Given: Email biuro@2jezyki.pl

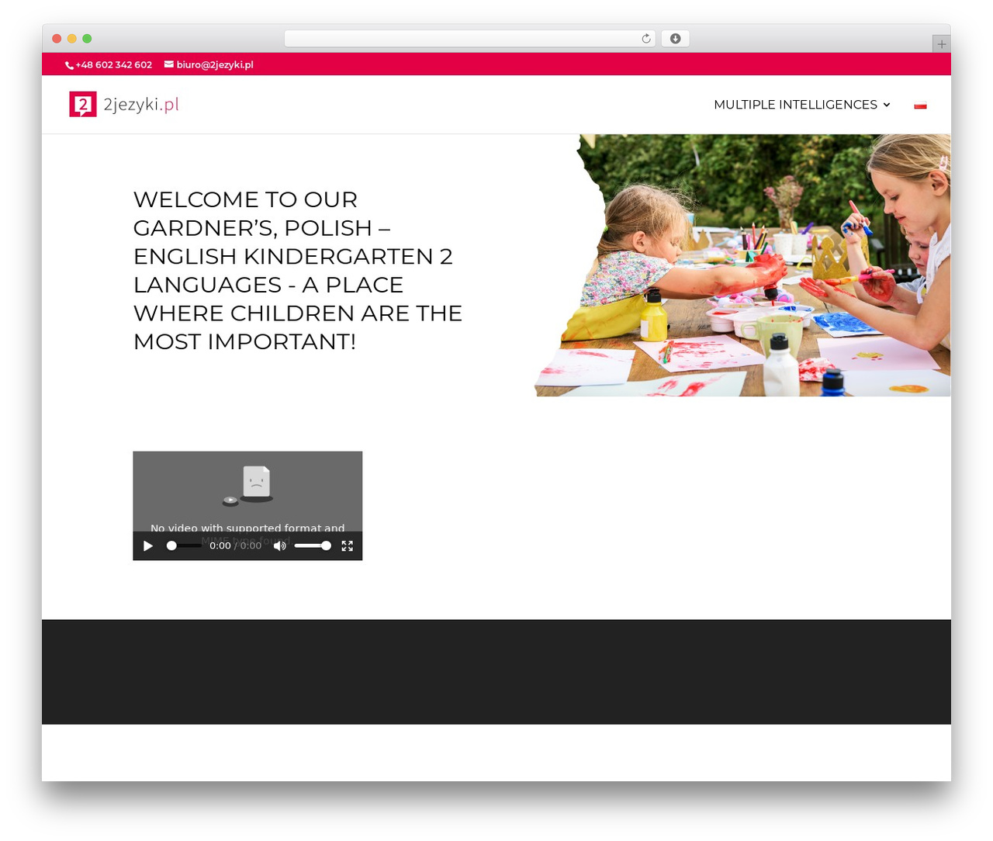Looking at the screenshot, I should click(215, 65).
